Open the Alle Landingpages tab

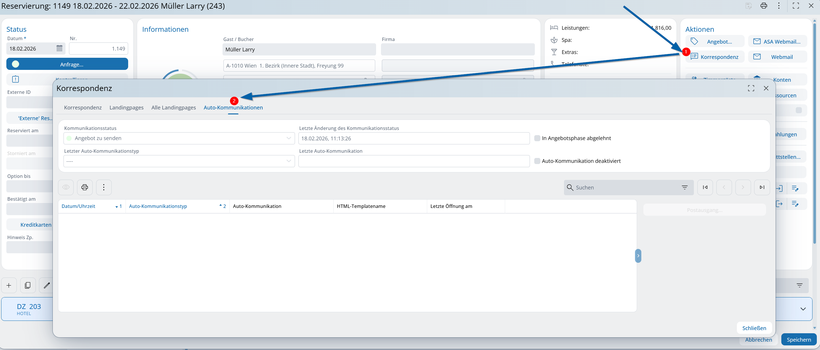point(173,108)
